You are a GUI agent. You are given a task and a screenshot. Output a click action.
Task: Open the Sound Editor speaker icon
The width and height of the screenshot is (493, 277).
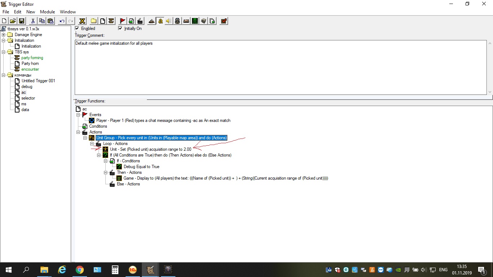(x=169, y=21)
